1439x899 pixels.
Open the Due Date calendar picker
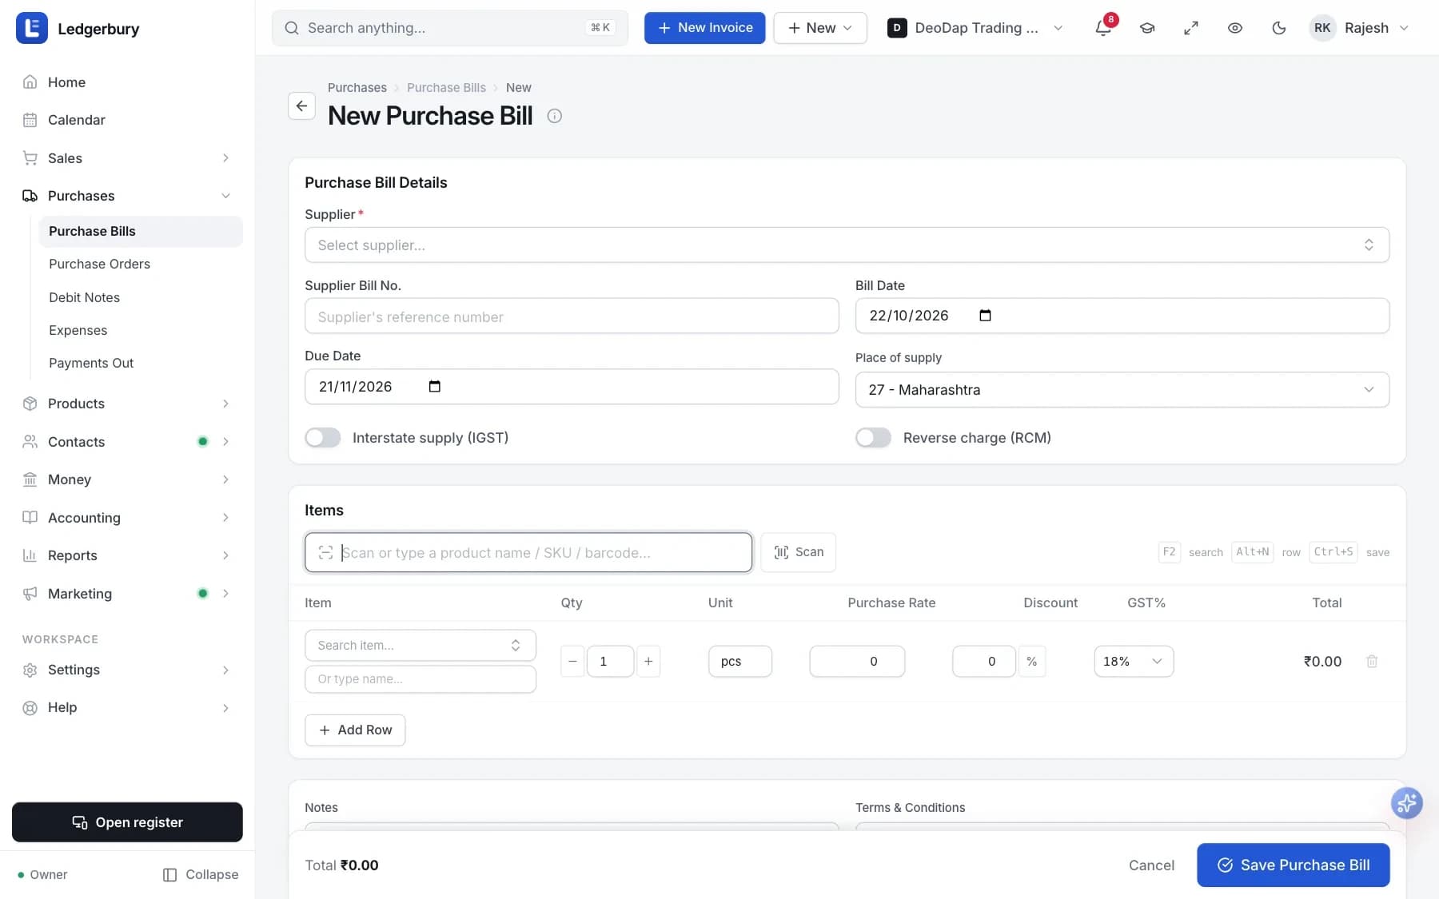pyautogui.click(x=434, y=387)
